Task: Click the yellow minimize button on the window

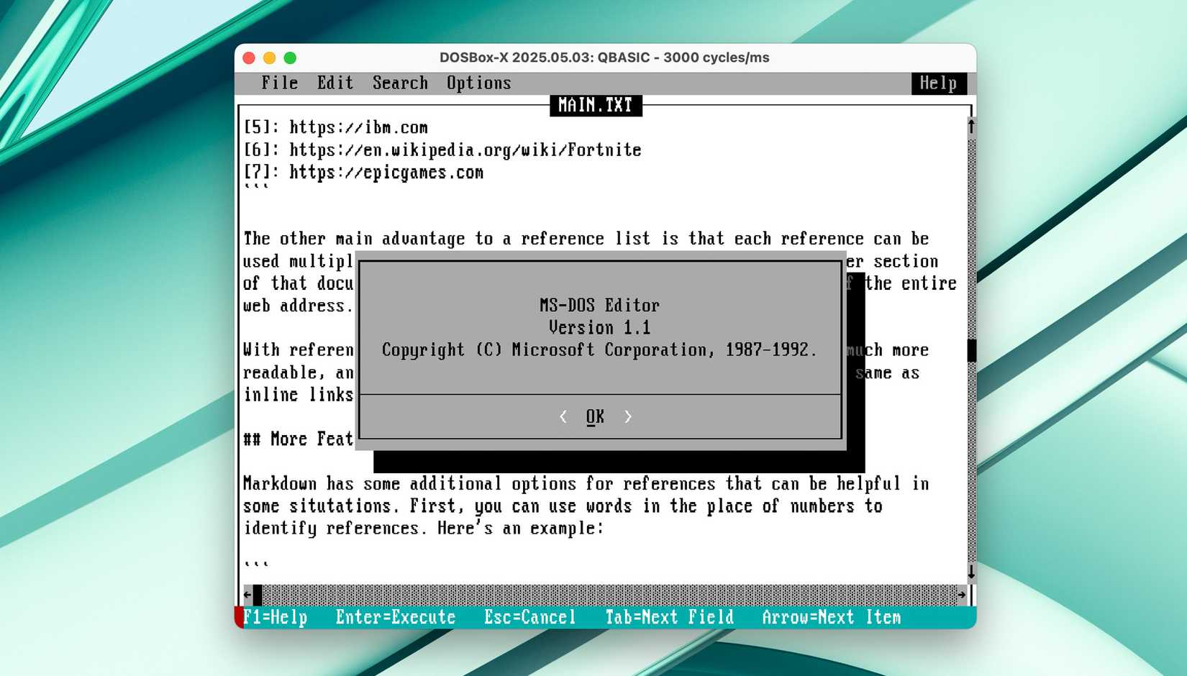Action: click(x=268, y=57)
